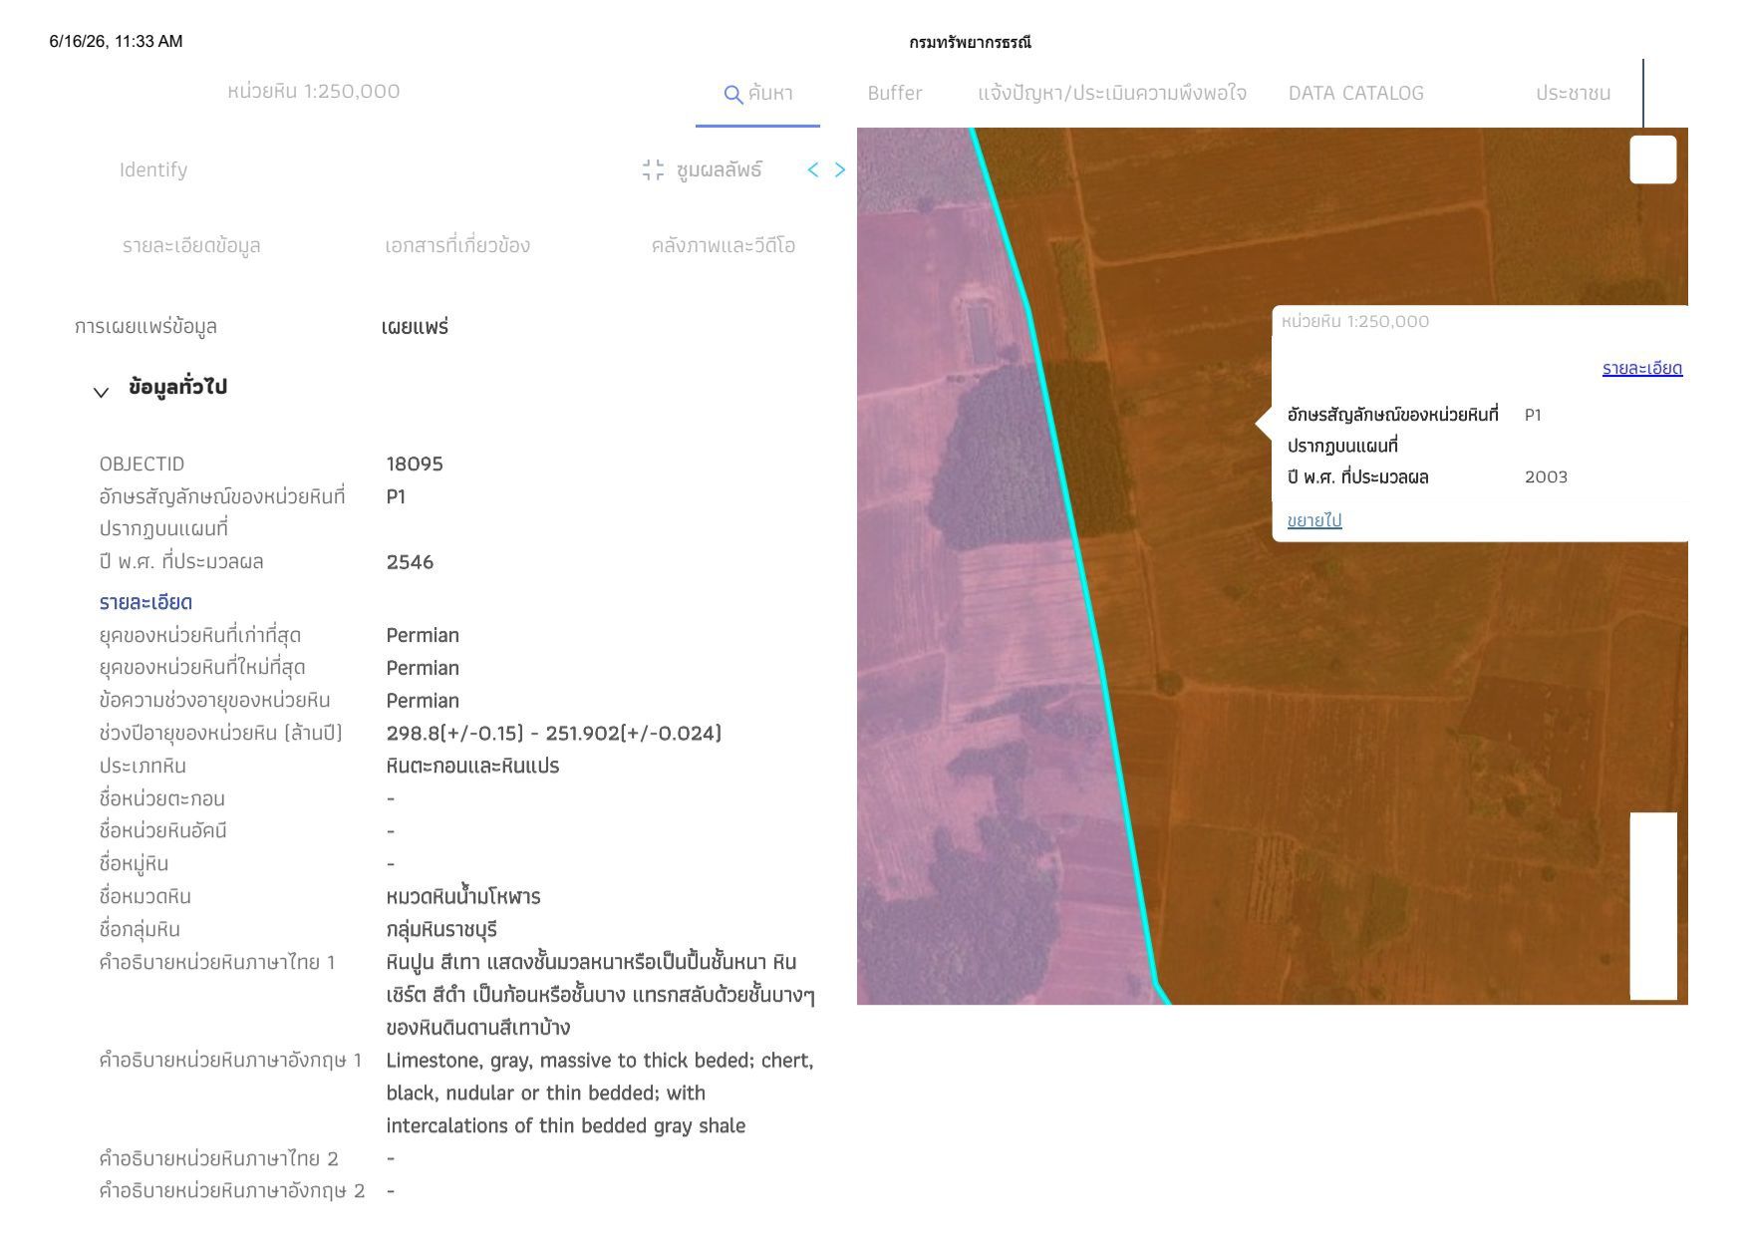
Task: Click the ประชาชน user menu
Action: (x=1573, y=93)
